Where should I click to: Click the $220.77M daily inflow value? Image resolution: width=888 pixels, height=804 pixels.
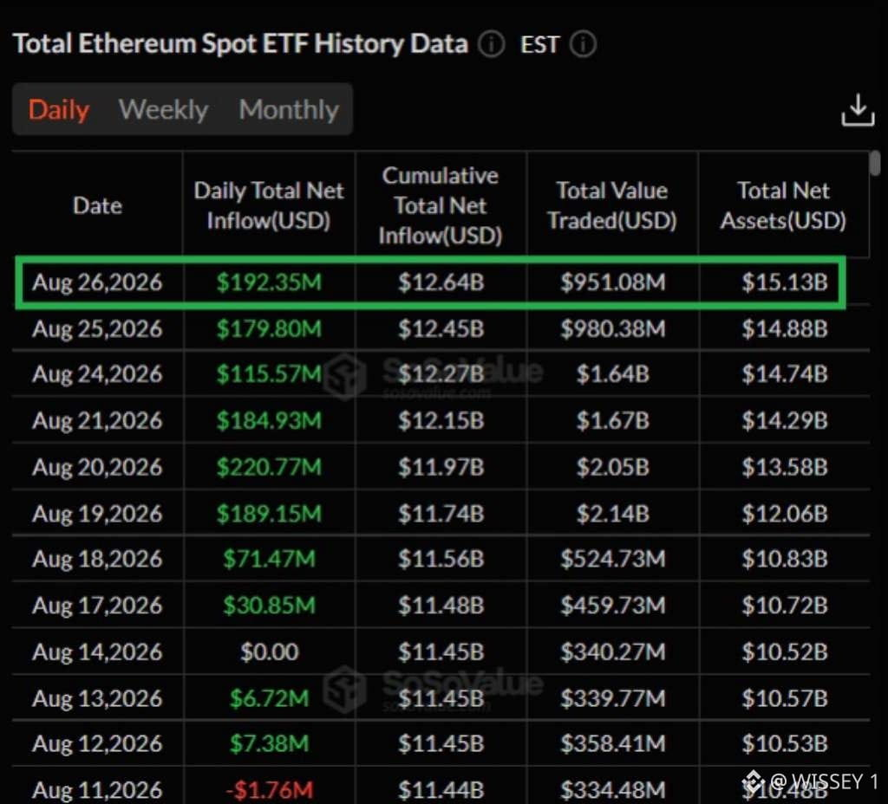[x=269, y=467]
